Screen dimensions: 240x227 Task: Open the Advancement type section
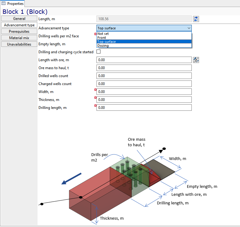[x=19, y=25]
